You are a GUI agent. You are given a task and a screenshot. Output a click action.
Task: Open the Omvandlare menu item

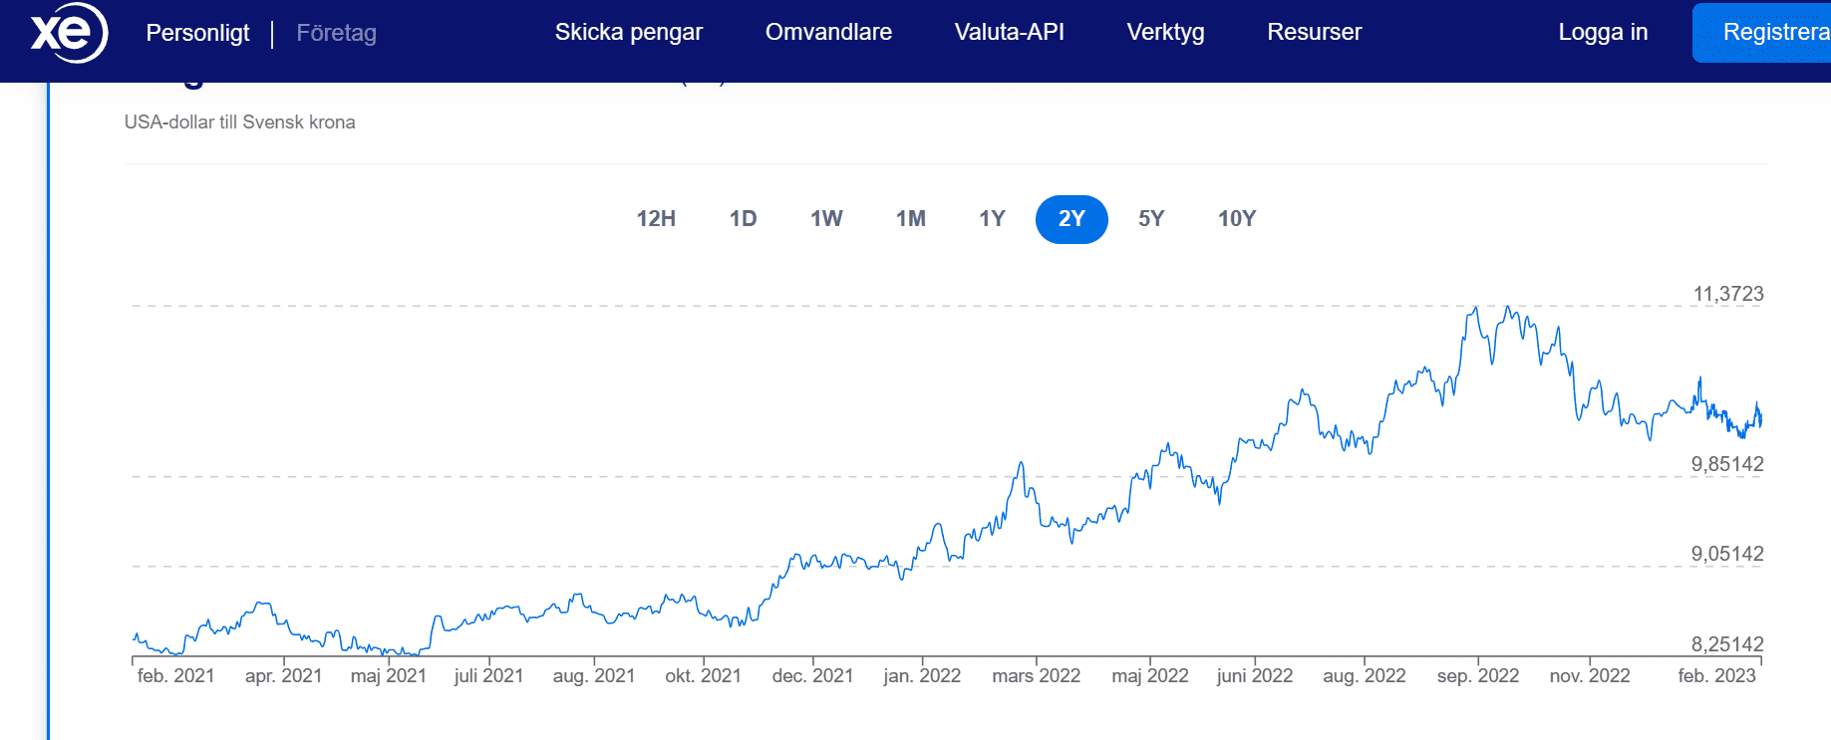[827, 32]
